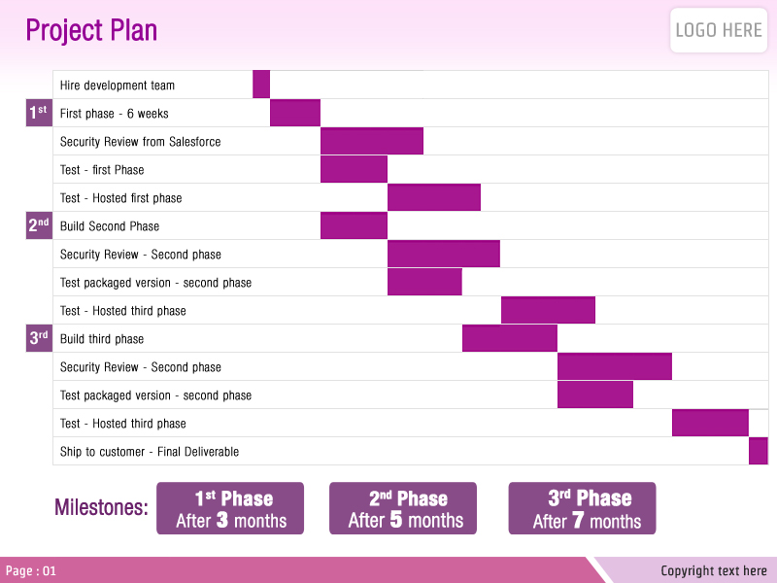777x583 pixels.
Task: Click the 1st Phase After 3 months milestone
Action: [230, 508]
